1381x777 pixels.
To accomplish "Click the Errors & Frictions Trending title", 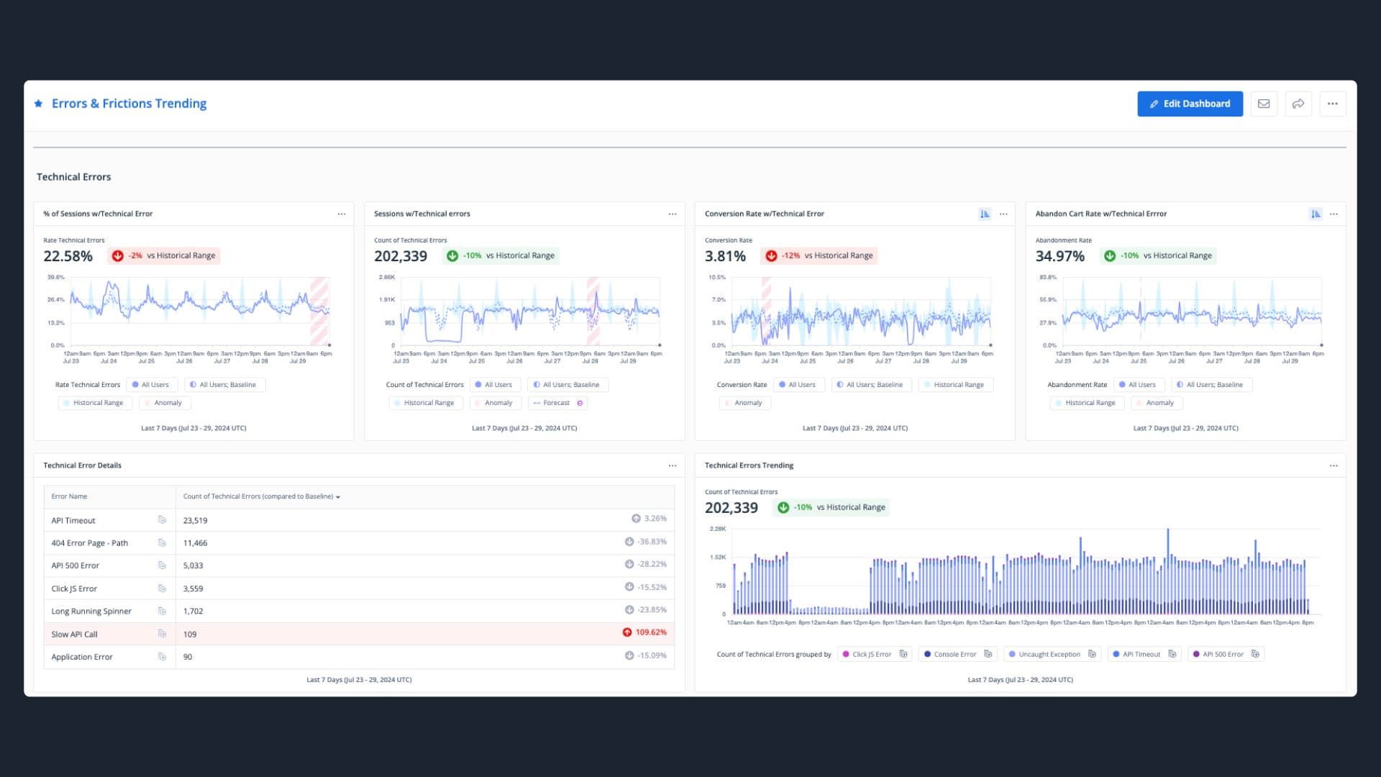I will 129,104.
